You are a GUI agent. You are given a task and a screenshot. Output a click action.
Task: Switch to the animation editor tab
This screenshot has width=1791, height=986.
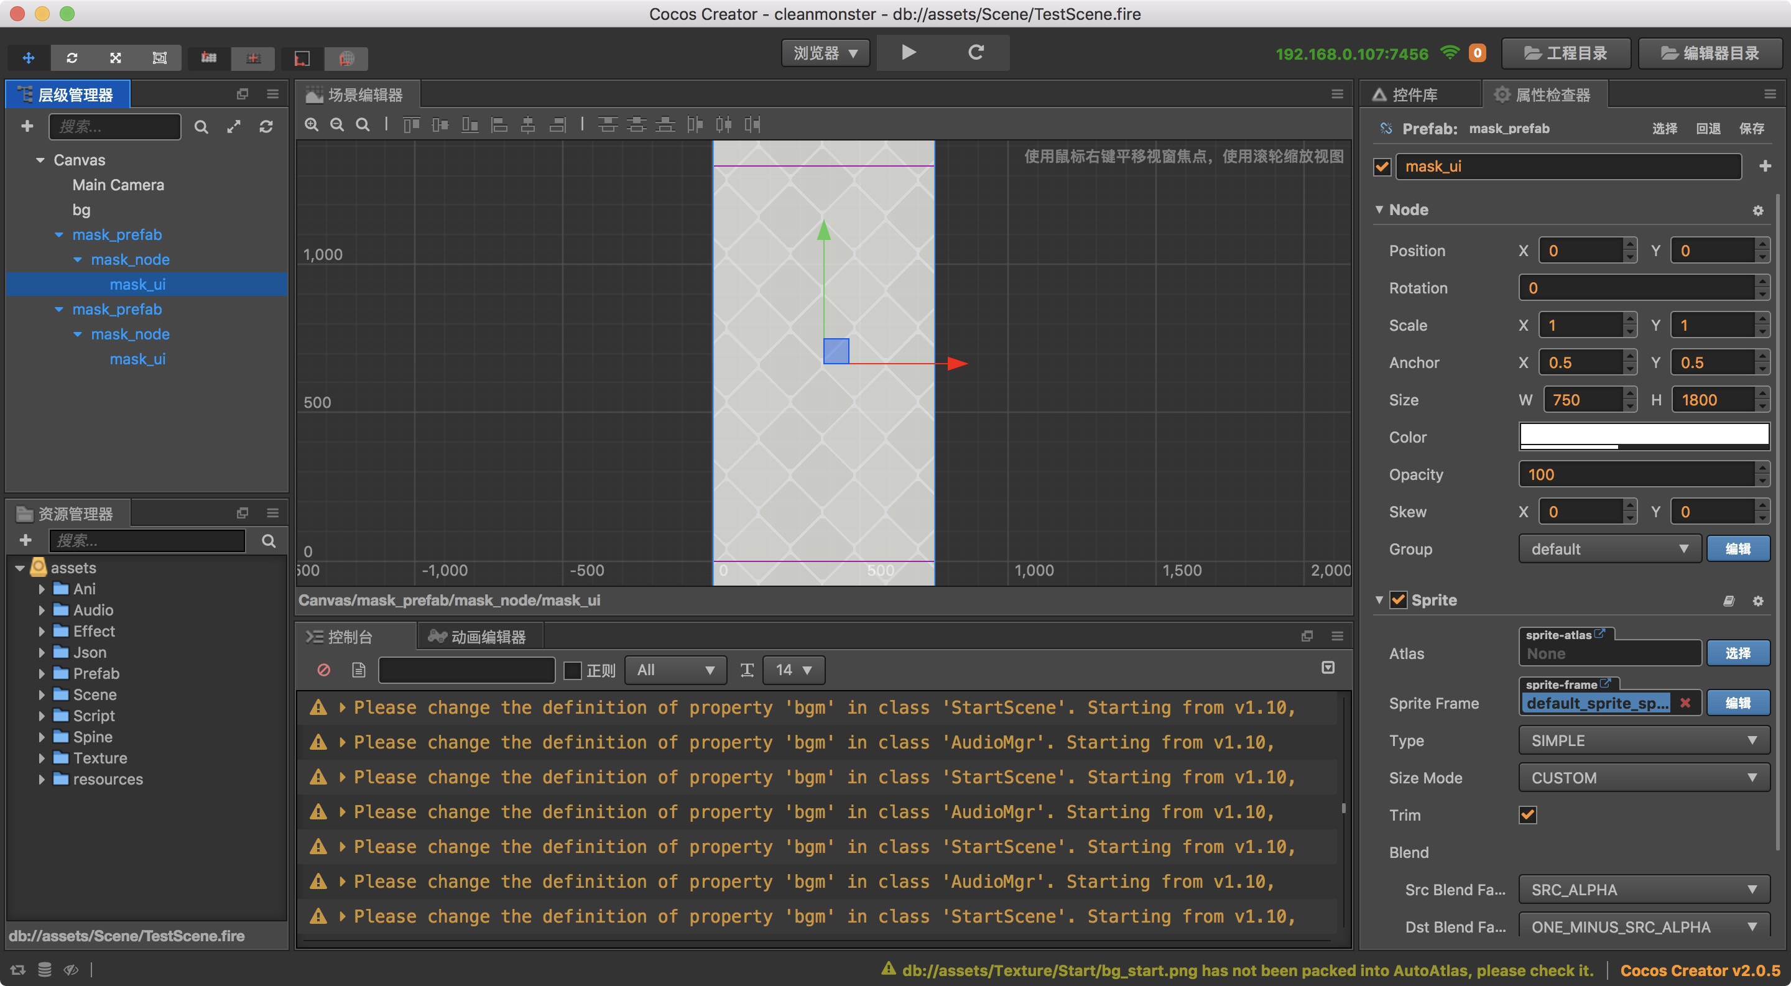478,637
